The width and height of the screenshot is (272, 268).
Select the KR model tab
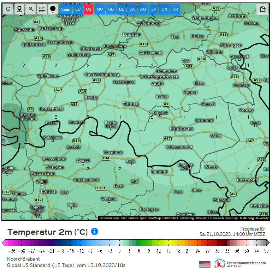point(175,9)
